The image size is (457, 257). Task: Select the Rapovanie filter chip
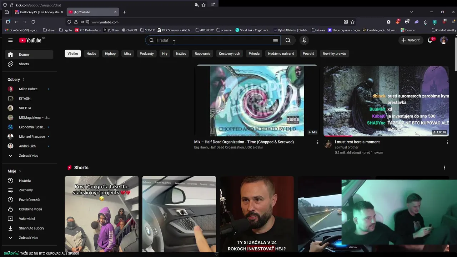(x=202, y=54)
